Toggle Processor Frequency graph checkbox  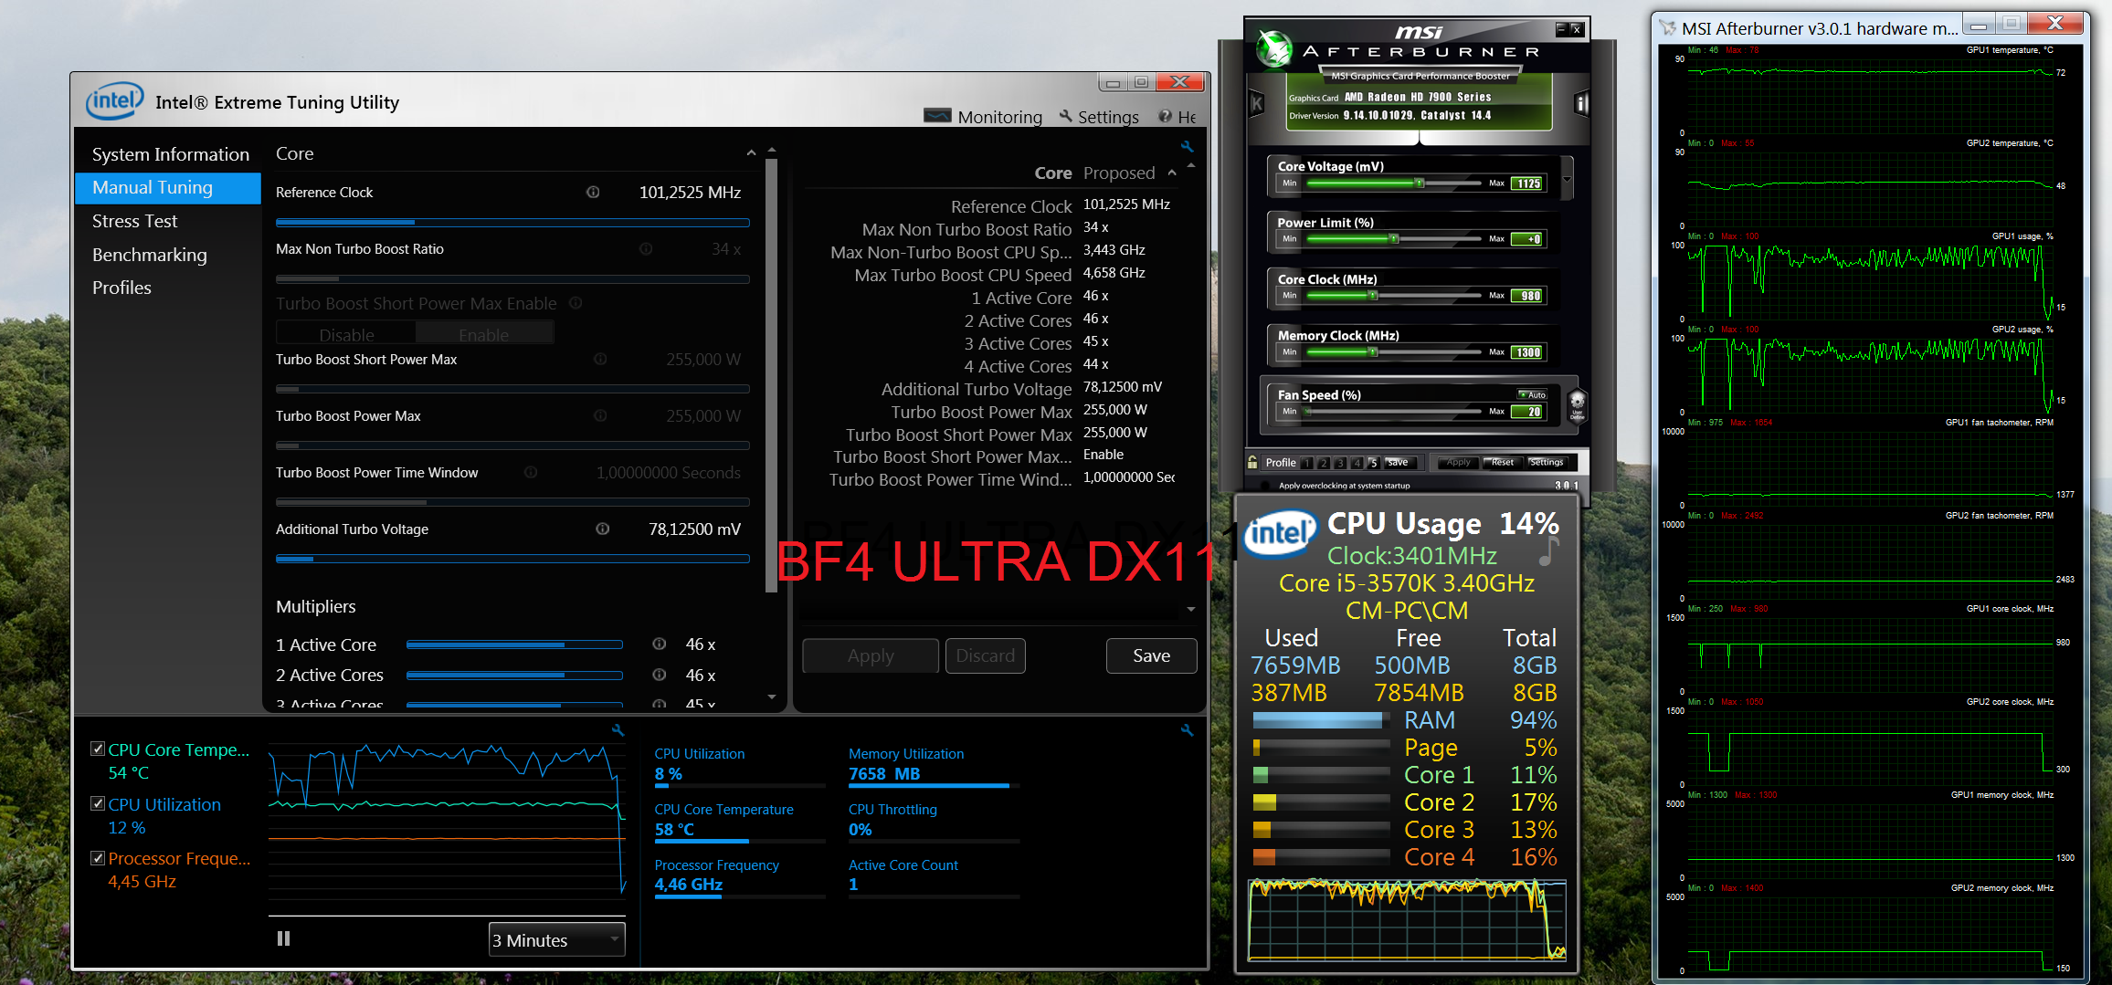(x=98, y=858)
